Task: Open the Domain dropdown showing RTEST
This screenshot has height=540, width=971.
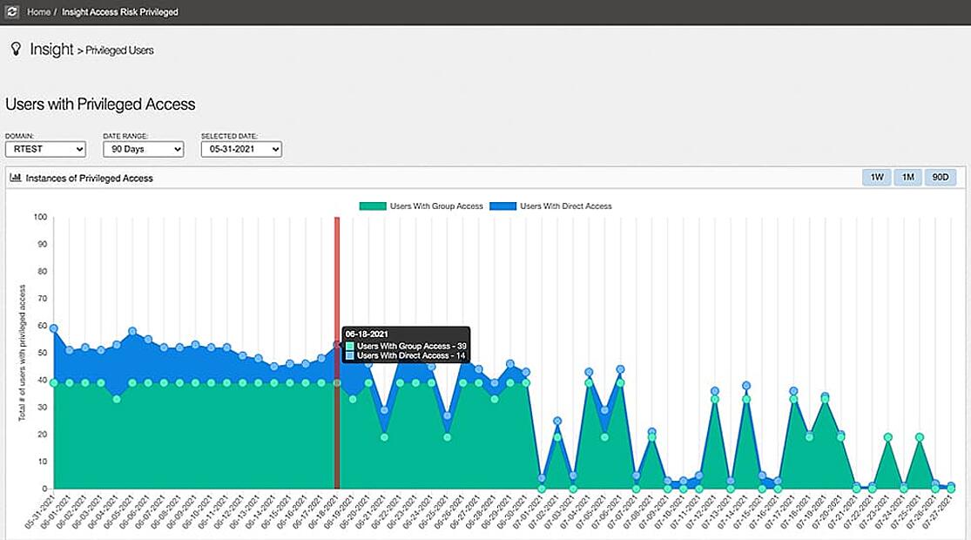Action: coord(45,149)
